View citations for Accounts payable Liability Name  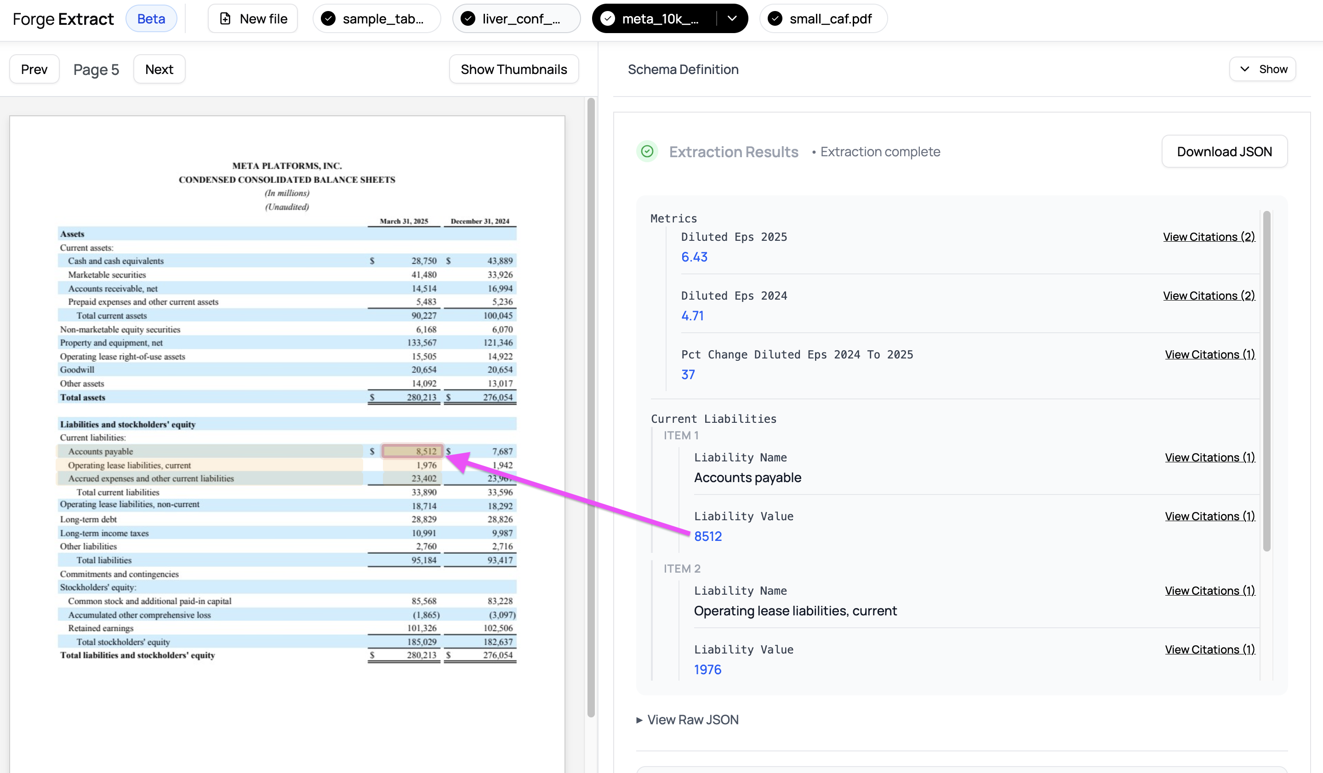pos(1210,457)
